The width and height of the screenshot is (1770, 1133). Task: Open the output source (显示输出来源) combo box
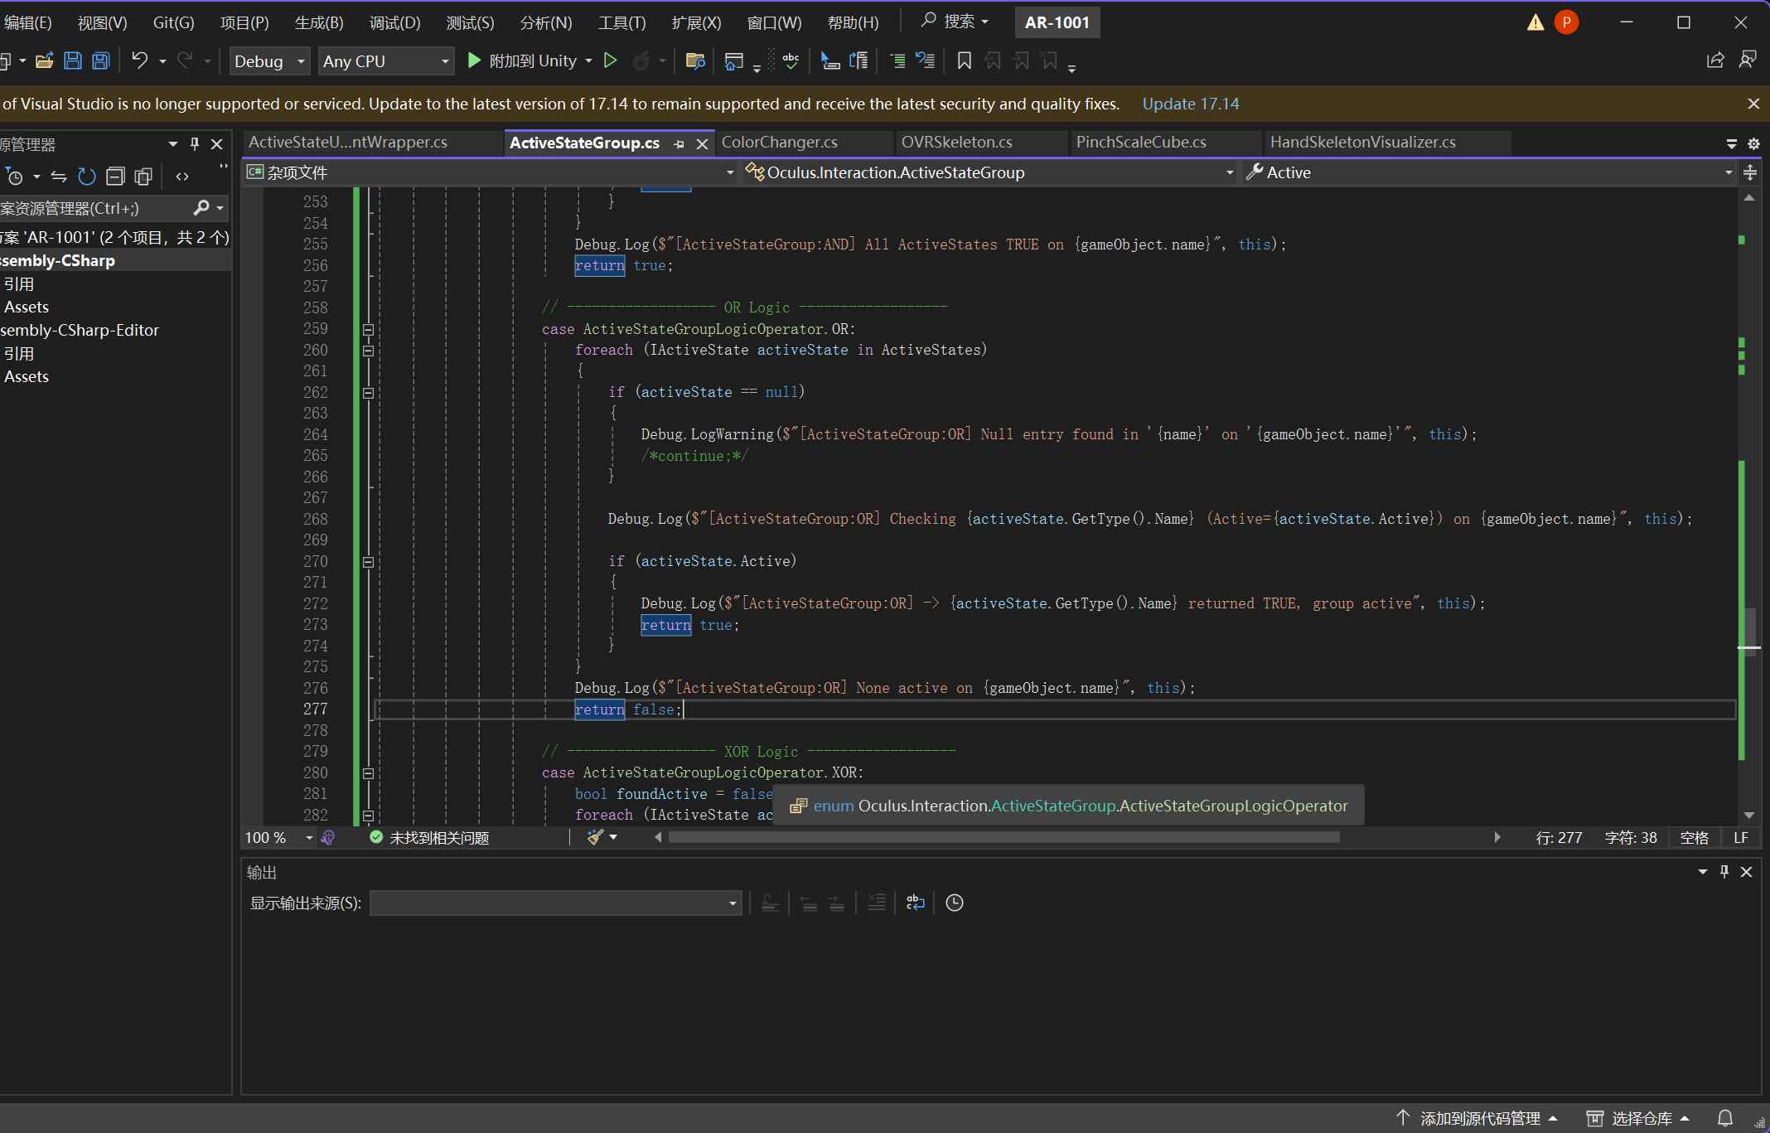click(x=555, y=903)
